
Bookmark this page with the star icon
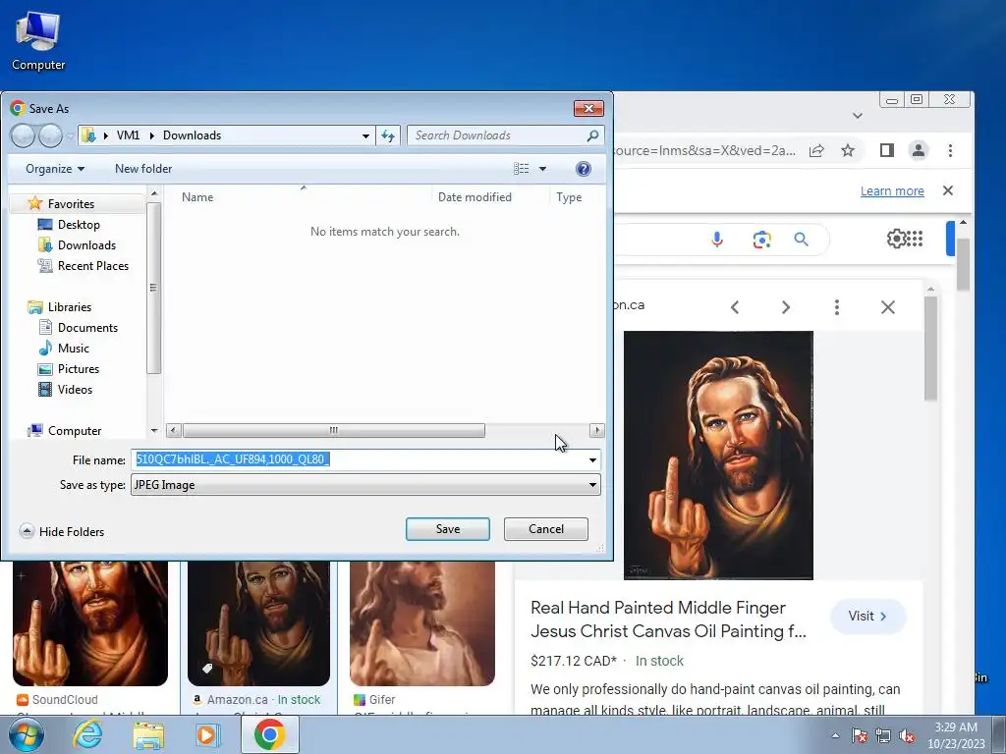click(x=848, y=150)
